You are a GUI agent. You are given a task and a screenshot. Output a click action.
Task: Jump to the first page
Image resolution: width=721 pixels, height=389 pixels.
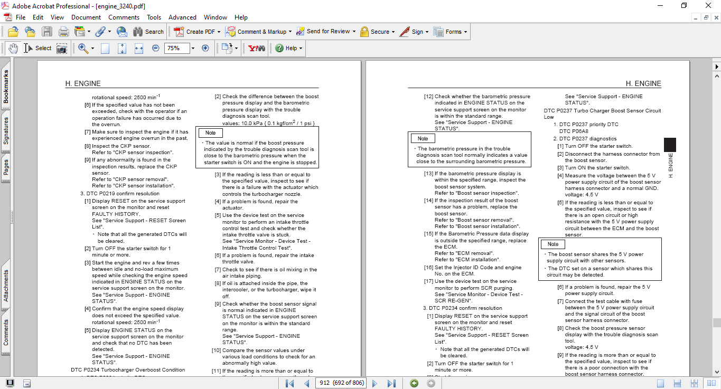point(289,383)
